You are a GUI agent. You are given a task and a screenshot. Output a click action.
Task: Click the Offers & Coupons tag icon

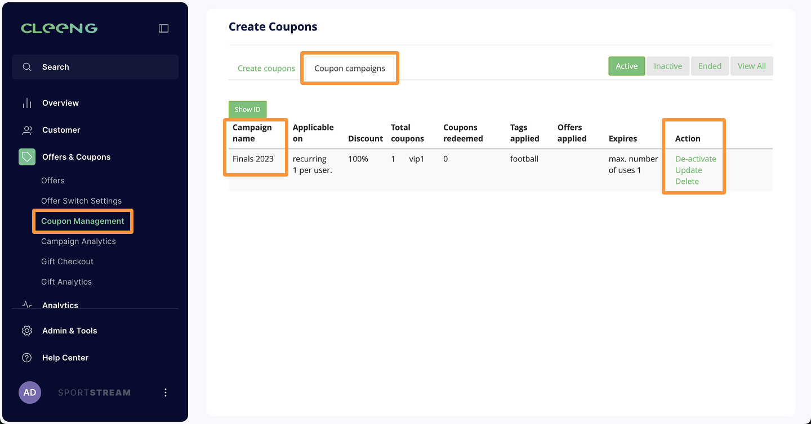[x=27, y=157]
